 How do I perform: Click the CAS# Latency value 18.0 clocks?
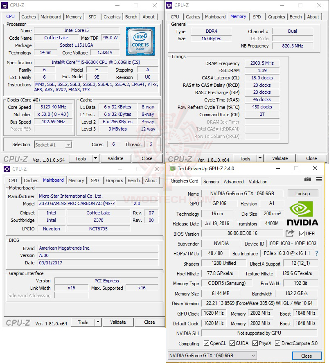pos(262,78)
